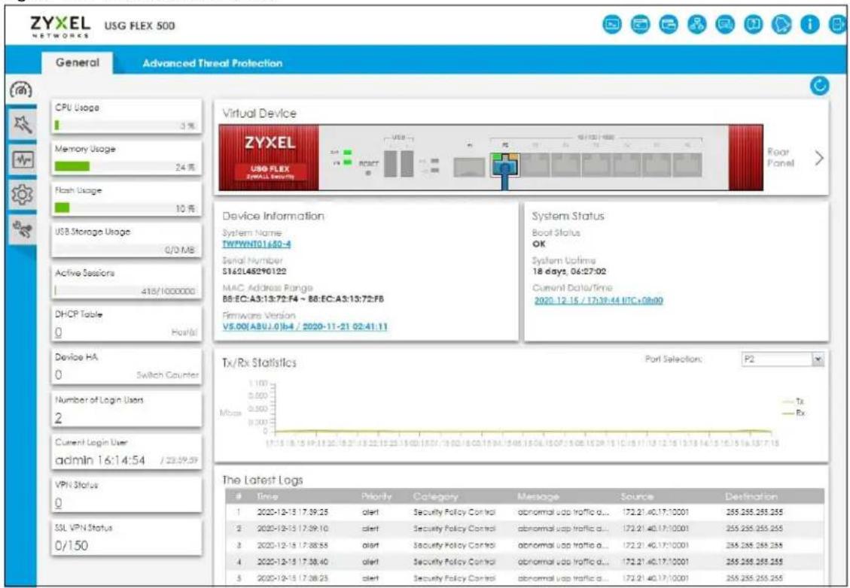Click the highlighted P2 port on virtual device
The height and width of the screenshot is (588, 850).
504,164
